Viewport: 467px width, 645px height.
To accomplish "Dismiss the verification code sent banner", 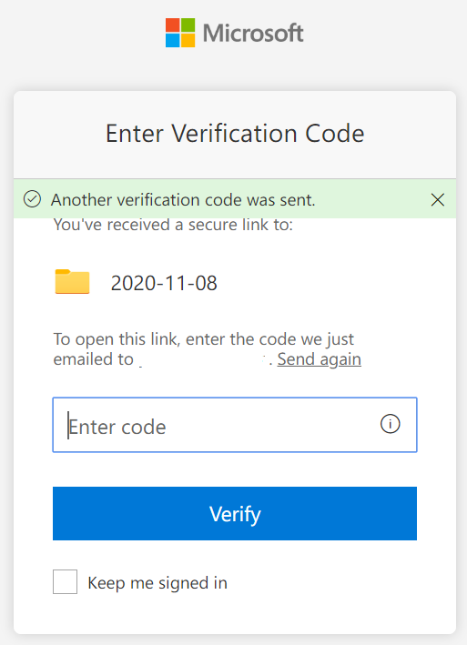I will 437,200.
